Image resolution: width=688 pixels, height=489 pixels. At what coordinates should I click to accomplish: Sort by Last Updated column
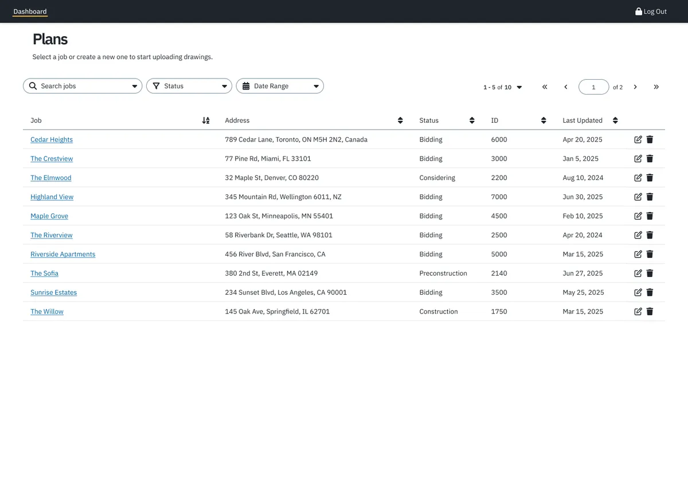[x=615, y=120]
